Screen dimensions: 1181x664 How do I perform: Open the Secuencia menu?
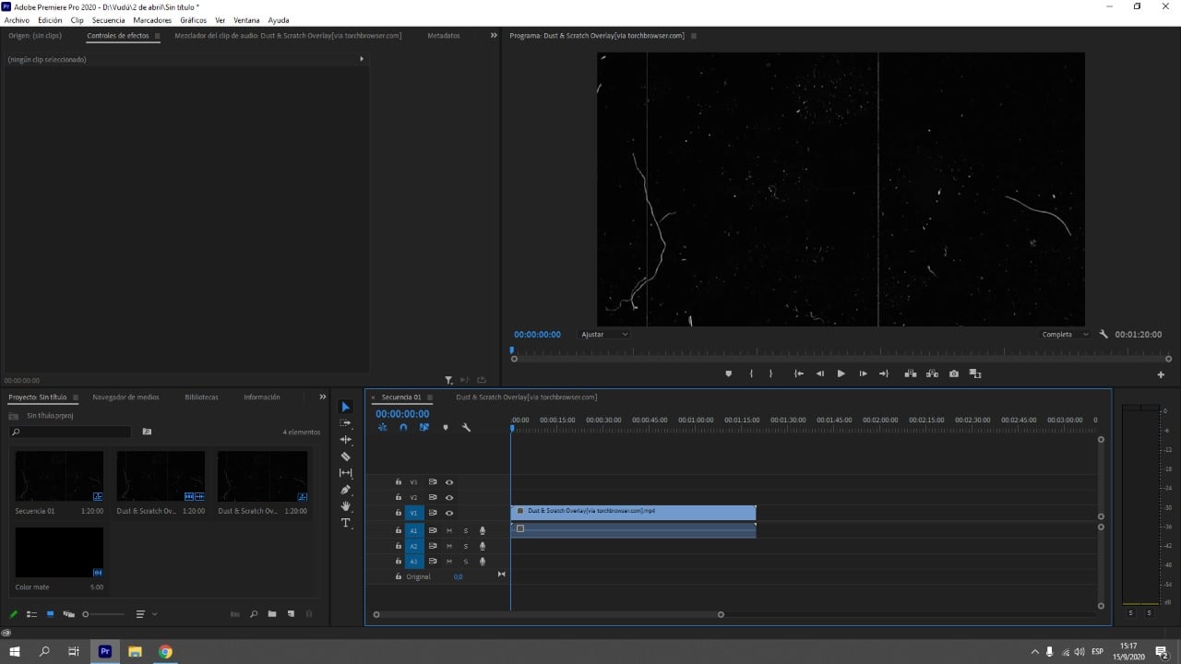(x=108, y=20)
